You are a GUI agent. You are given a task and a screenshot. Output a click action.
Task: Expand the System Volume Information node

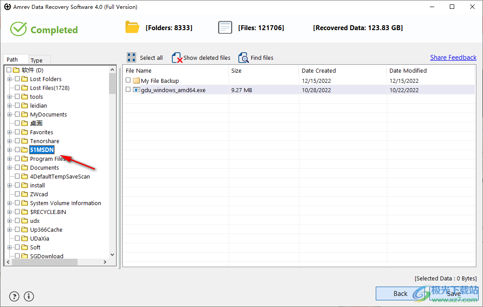point(9,203)
